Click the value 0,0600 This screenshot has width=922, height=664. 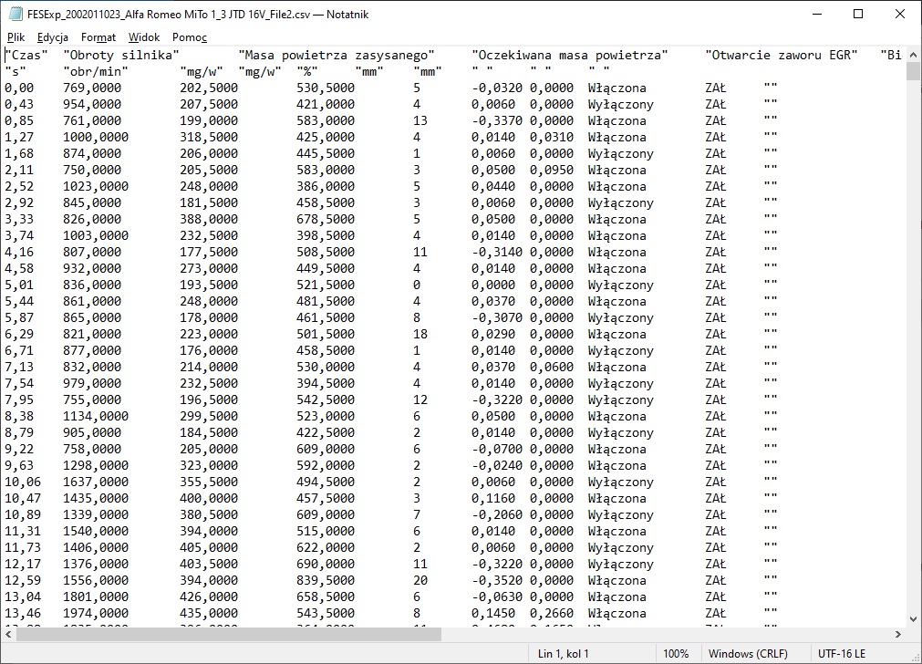tap(552, 367)
